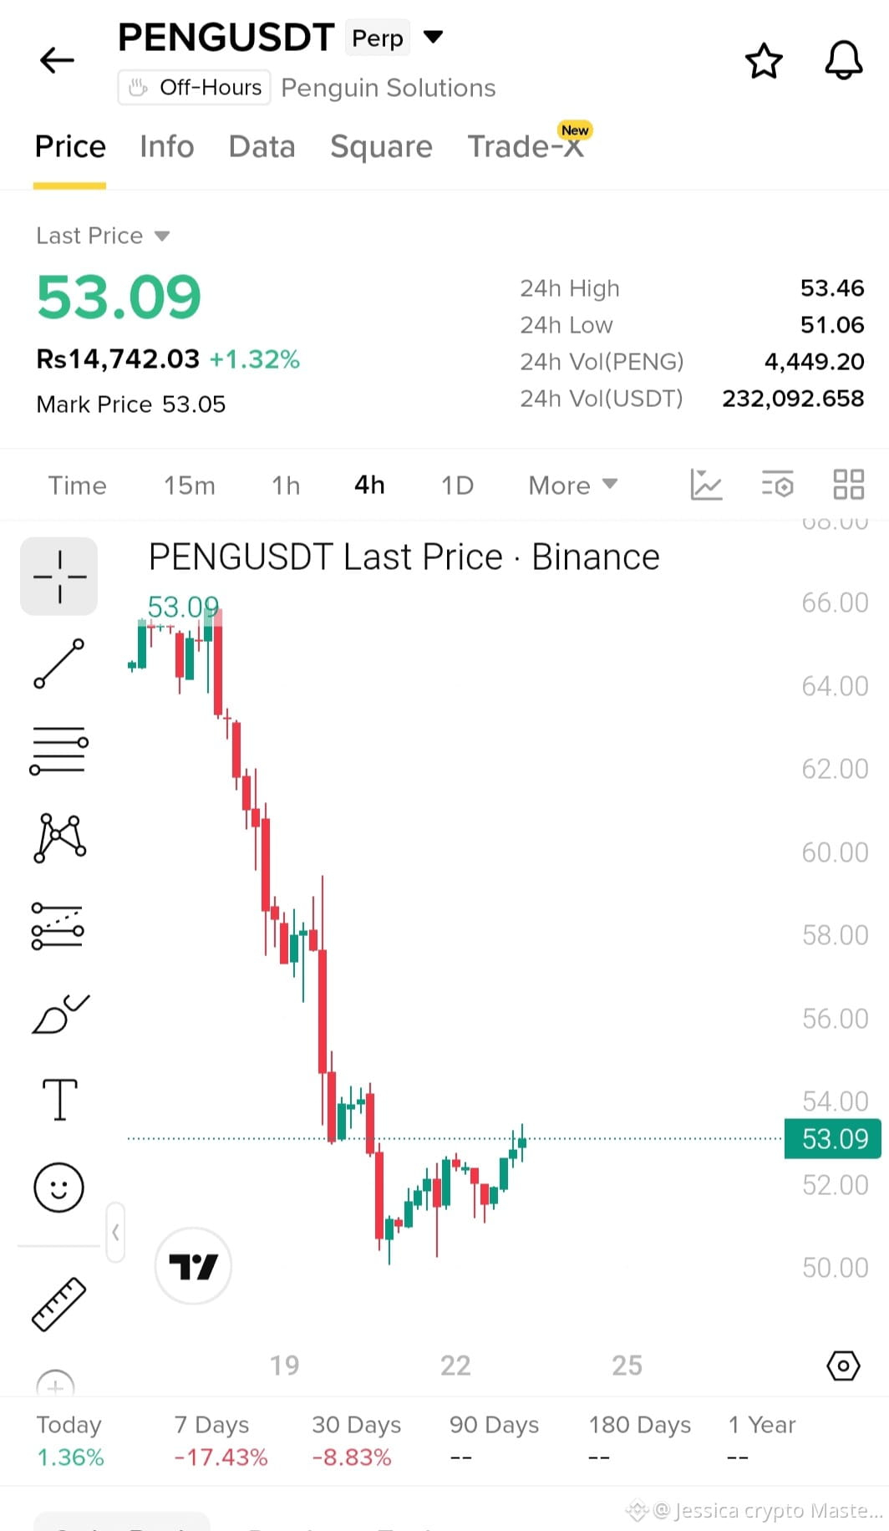Select the crosshair cursor tool
The height and width of the screenshot is (1531, 889).
coord(59,577)
